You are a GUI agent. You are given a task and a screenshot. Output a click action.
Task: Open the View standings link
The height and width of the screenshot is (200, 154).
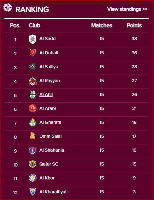127,9
